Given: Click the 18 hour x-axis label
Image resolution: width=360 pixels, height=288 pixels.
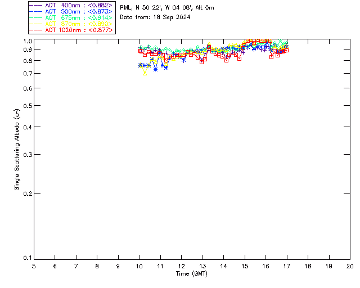Looking at the screenshot, I should pyautogui.click(x=308, y=266).
